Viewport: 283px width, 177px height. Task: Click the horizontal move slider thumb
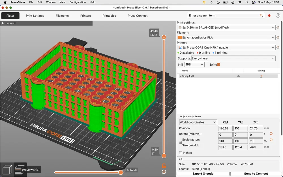tap(121, 172)
